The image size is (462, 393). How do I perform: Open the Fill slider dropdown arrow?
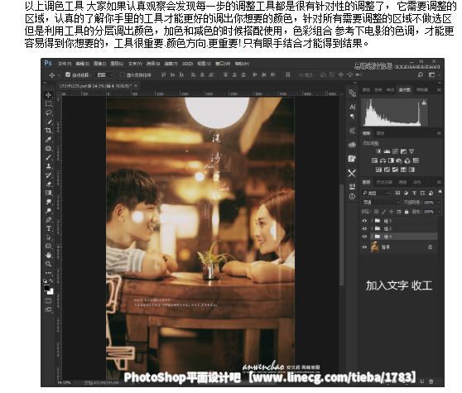[x=439, y=212]
